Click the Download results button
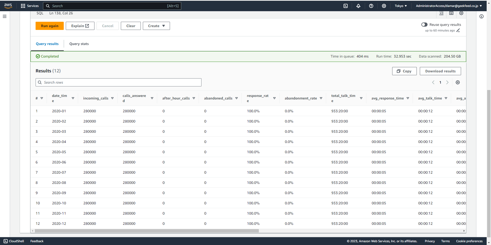 [440, 71]
